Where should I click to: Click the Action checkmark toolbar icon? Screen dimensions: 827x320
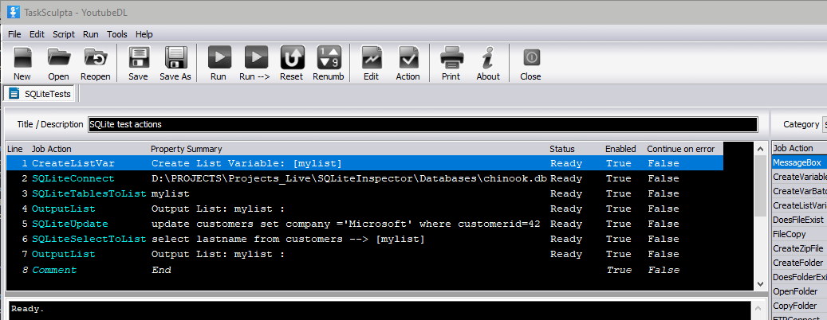408,57
